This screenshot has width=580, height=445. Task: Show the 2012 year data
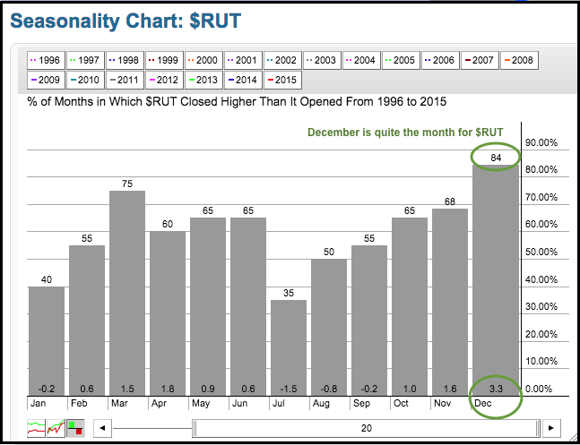coord(165,79)
